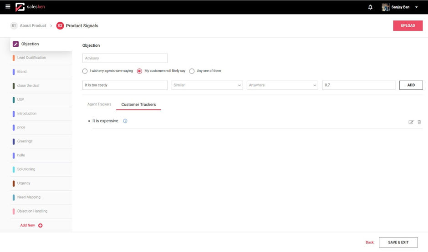Open the Introduction signal

pos(41,114)
